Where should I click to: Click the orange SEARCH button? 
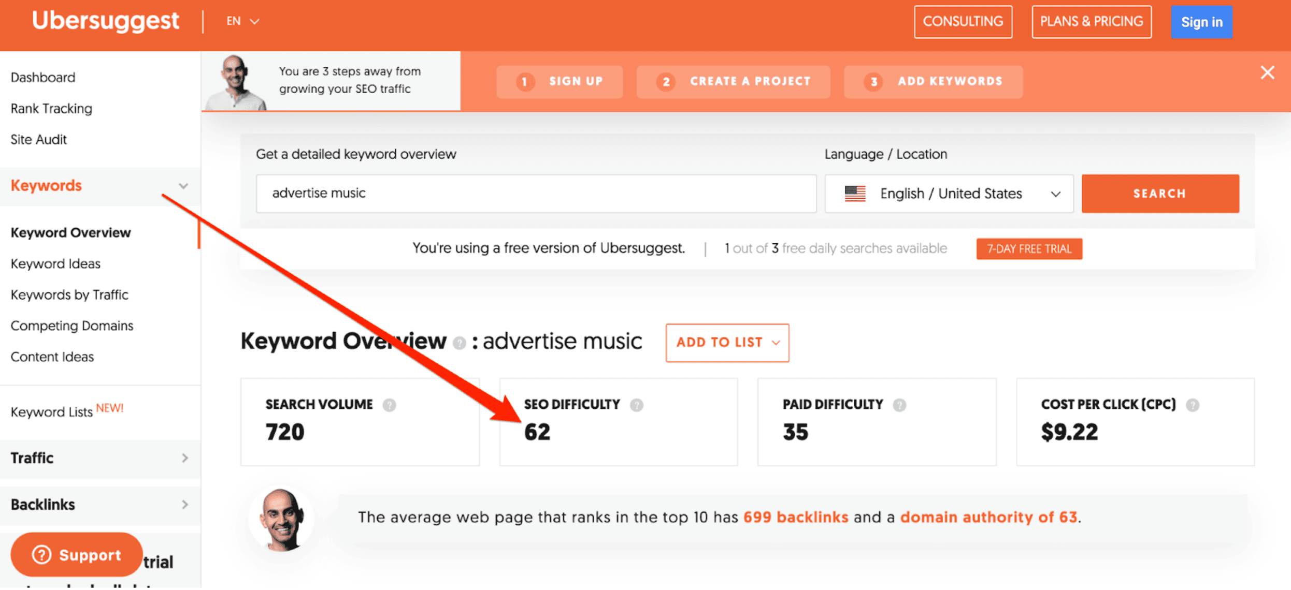(1160, 194)
